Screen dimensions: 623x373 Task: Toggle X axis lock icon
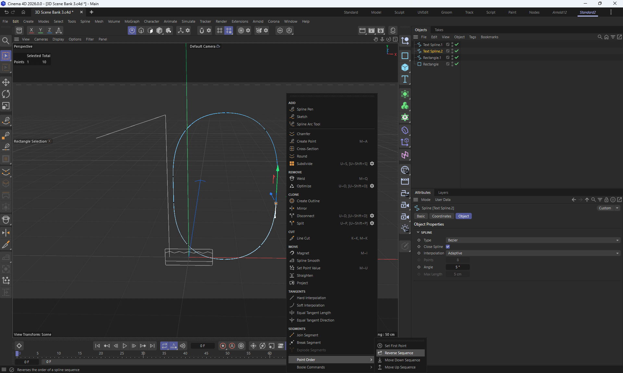click(x=31, y=30)
